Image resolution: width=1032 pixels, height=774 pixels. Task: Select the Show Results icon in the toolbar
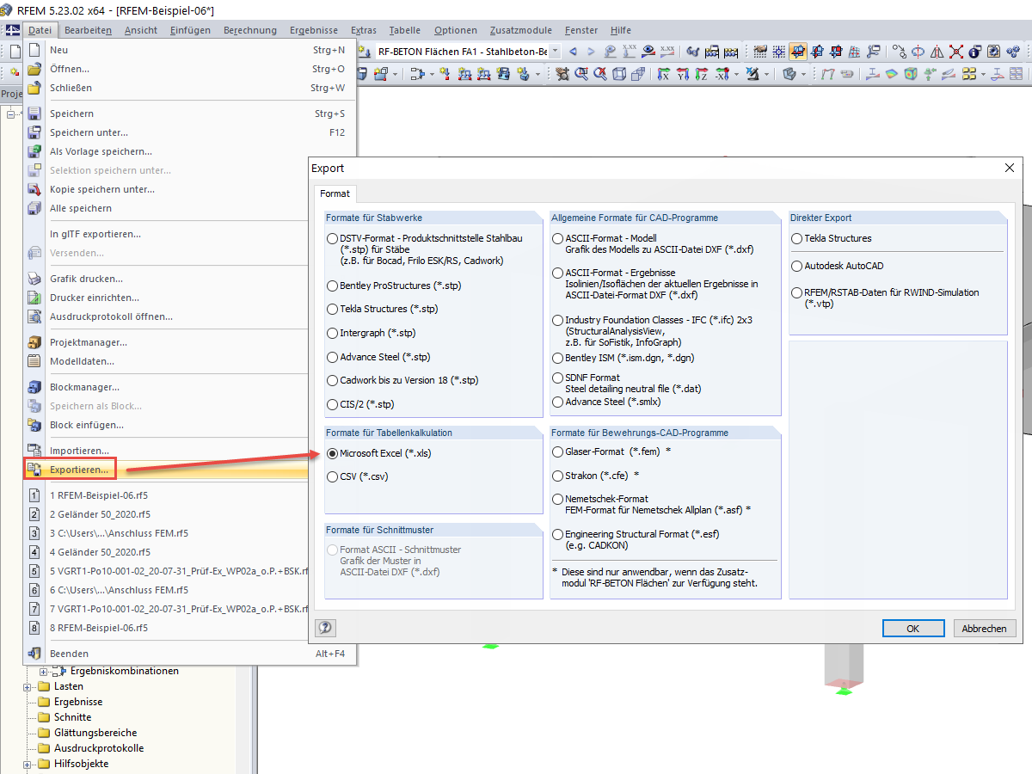(x=647, y=53)
